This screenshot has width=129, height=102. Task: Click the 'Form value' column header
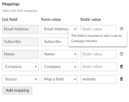click(x=51, y=19)
